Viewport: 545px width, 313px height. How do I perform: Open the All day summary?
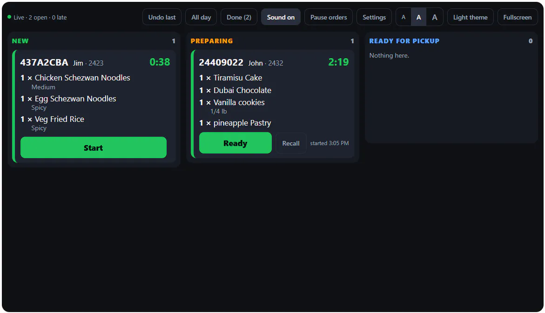[201, 17]
